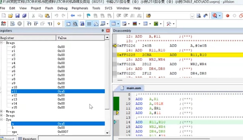The width and height of the screenshot is (243, 140).
Task: Open the System Viewer chip icon
Action: click(x=156, y=24)
